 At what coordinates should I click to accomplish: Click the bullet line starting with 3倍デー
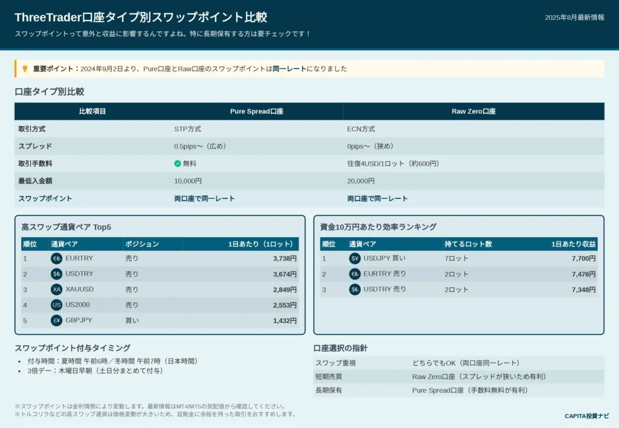point(95,371)
